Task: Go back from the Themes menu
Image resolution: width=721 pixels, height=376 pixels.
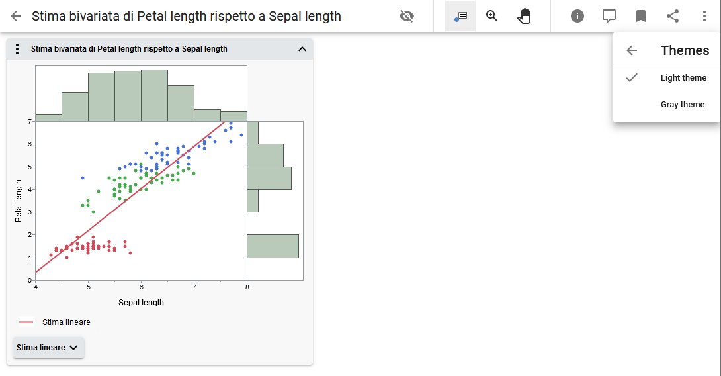Action: pos(632,50)
